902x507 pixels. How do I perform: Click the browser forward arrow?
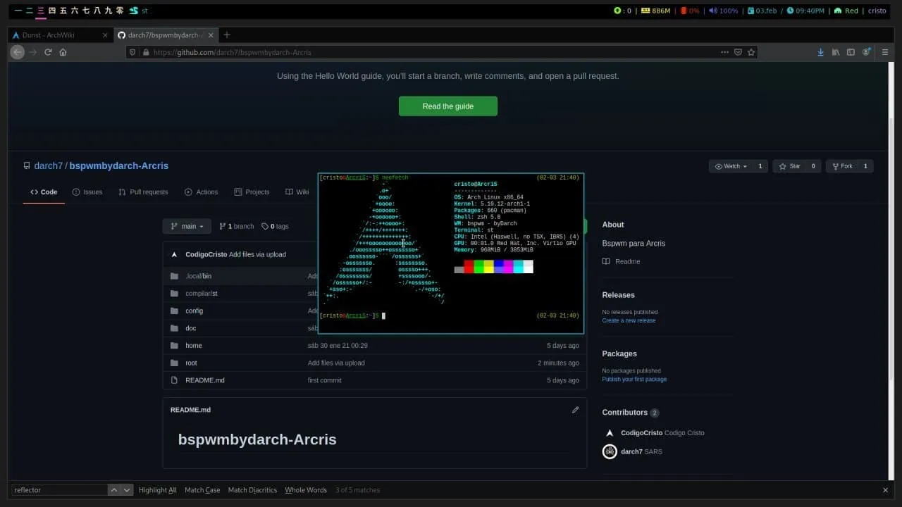click(x=33, y=52)
